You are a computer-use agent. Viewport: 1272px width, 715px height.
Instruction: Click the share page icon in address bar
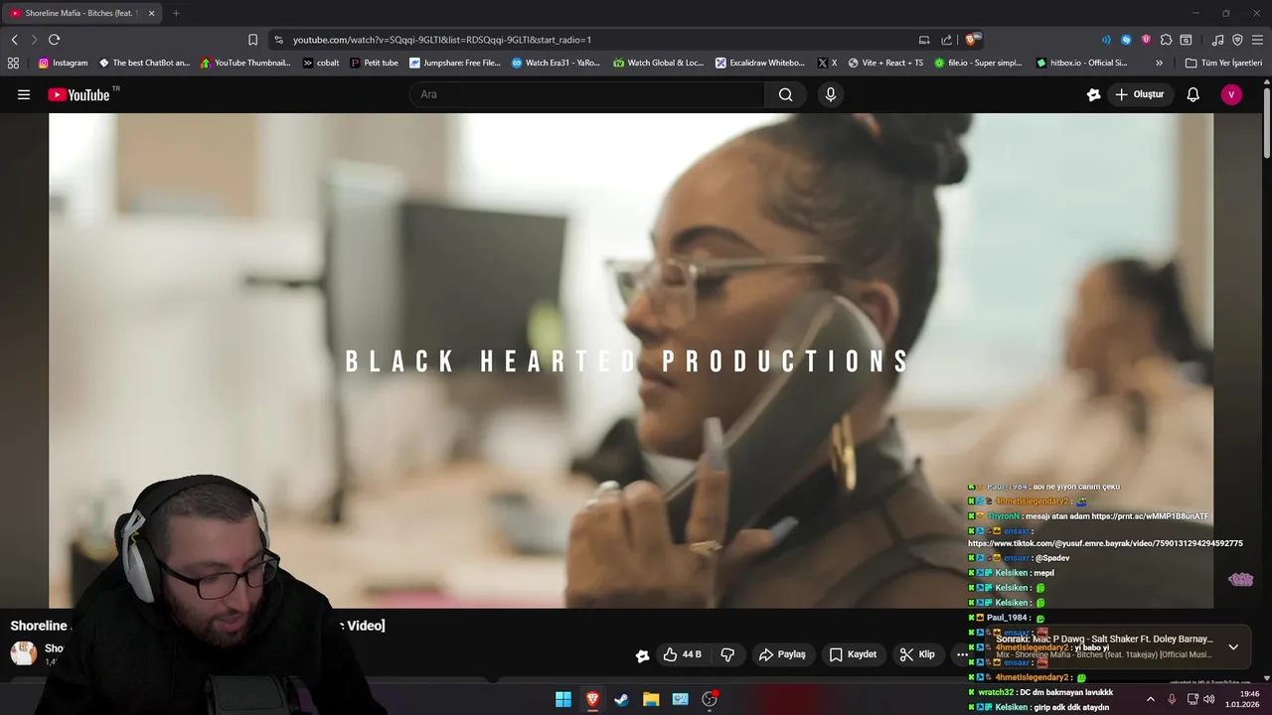point(947,40)
